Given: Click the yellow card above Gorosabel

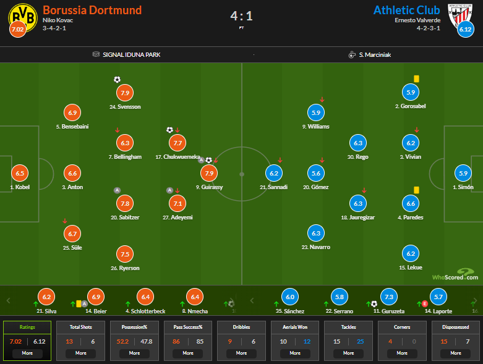Looking at the screenshot, I should pyautogui.click(x=417, y=78).
